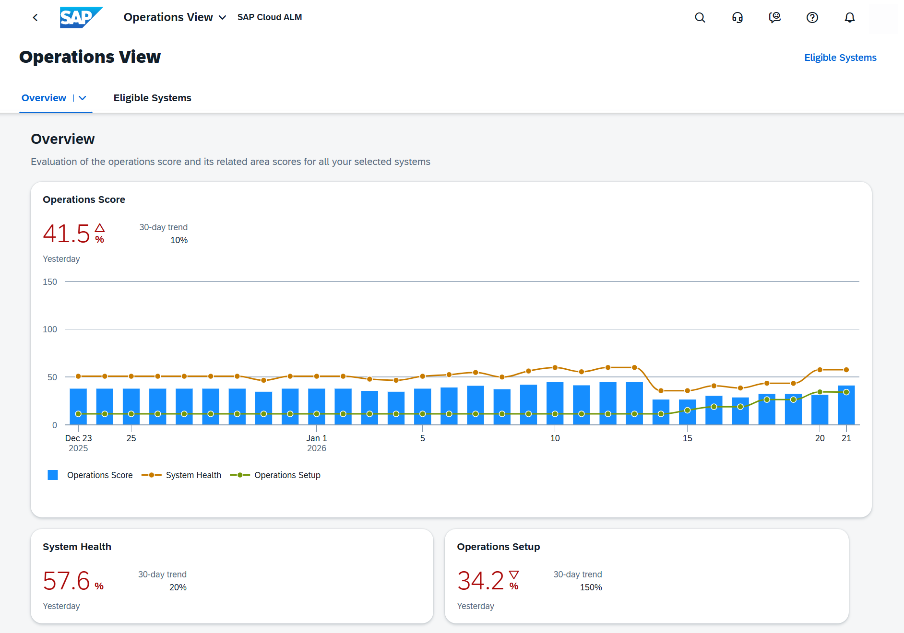Toggle Operations Score legend item

100,475
